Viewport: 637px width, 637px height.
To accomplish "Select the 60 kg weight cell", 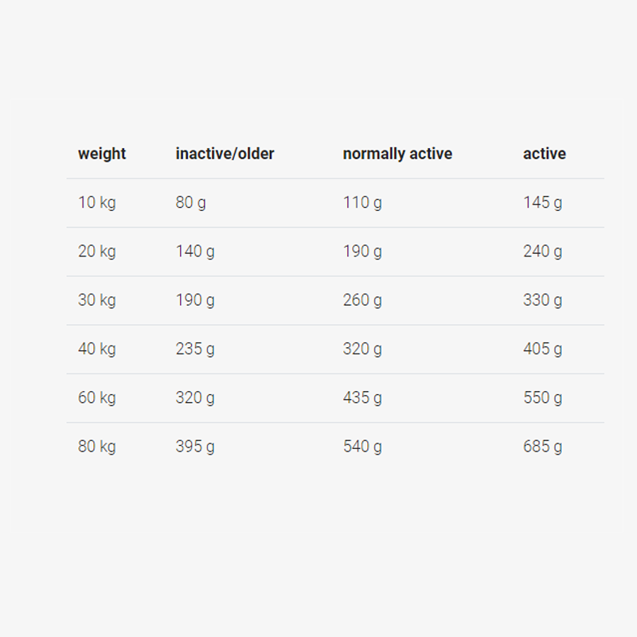I will (x=97, y=397).
